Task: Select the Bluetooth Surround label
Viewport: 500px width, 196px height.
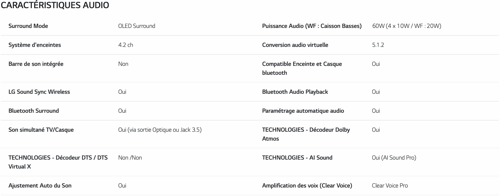Action: click(34, 111)
